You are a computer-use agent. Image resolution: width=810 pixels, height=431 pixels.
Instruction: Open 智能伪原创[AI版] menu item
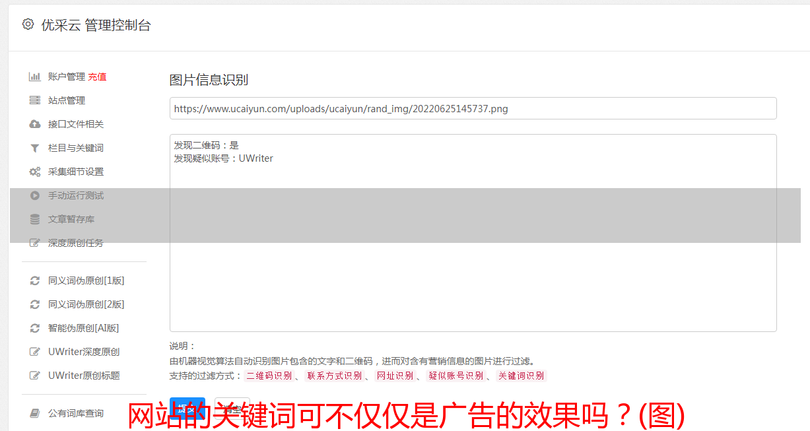83,328
